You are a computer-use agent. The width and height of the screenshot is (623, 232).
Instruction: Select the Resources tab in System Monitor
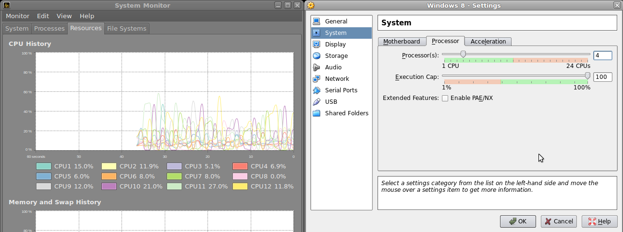click(x=86, y=28)
